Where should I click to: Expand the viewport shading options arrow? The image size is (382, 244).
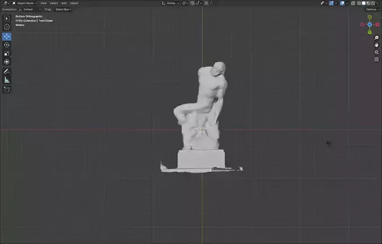[x=377, y=3]
